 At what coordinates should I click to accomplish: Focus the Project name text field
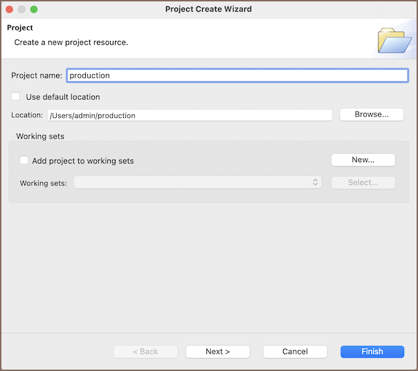coord(237,76)
